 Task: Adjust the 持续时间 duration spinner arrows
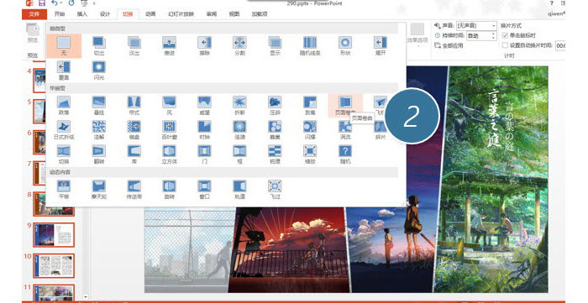click(493, 36)
